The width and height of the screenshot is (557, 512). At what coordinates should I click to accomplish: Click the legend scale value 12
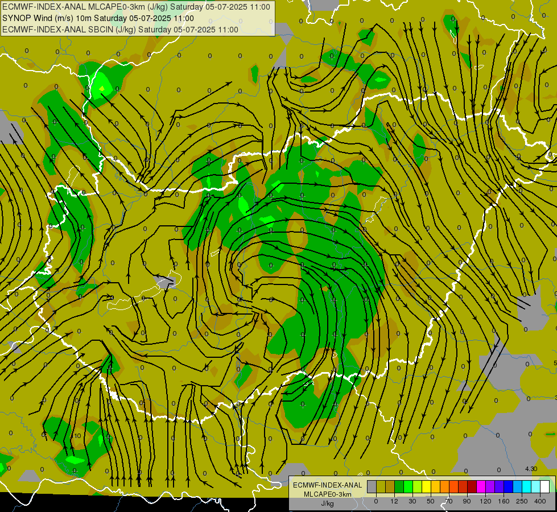tap(394, 501)
